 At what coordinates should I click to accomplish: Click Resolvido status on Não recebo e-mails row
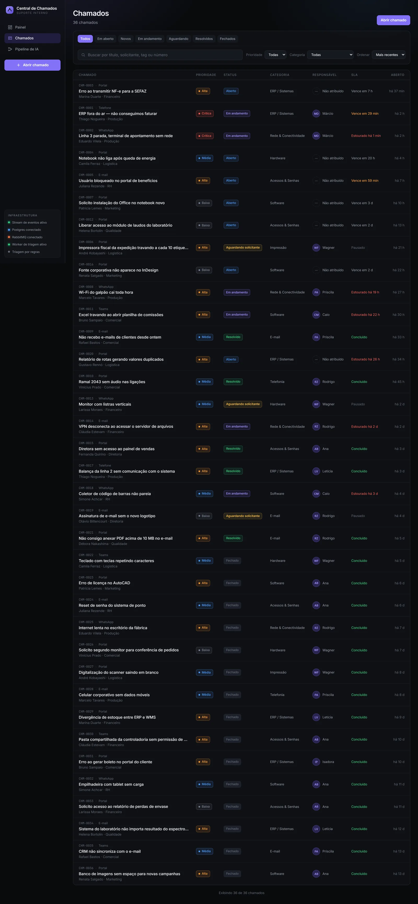tap(233, 337)
